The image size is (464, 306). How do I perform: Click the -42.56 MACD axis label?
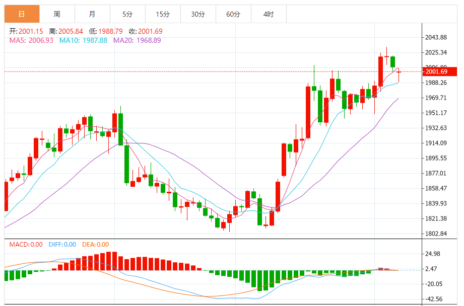(434, 299)
